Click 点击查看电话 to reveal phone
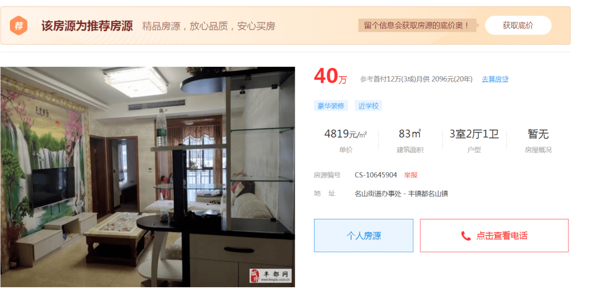Screen dimensions: 592x290 pos(494,236)
